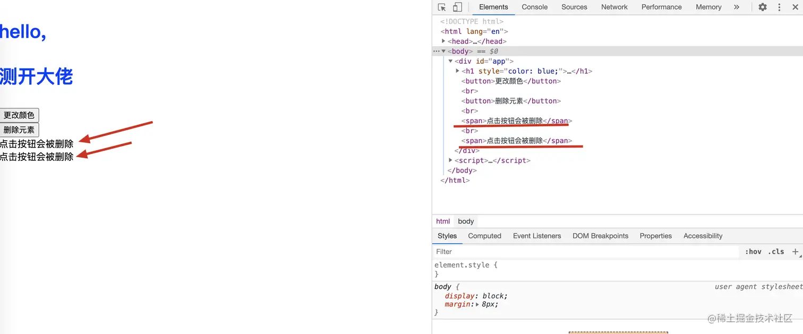Toggle the device toolbar icon
The image size is (803, 334).
tap(457, 7)
